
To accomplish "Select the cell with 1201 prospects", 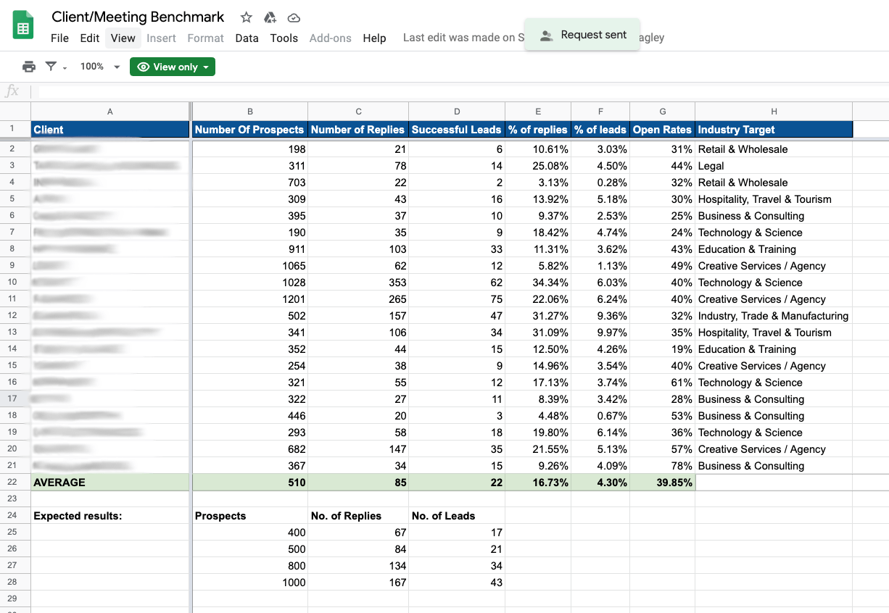I will [x=250, y=299].
